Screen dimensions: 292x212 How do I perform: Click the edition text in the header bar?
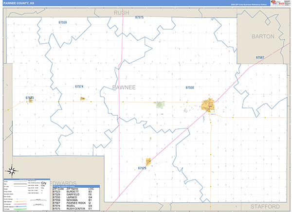coord(249,4)
